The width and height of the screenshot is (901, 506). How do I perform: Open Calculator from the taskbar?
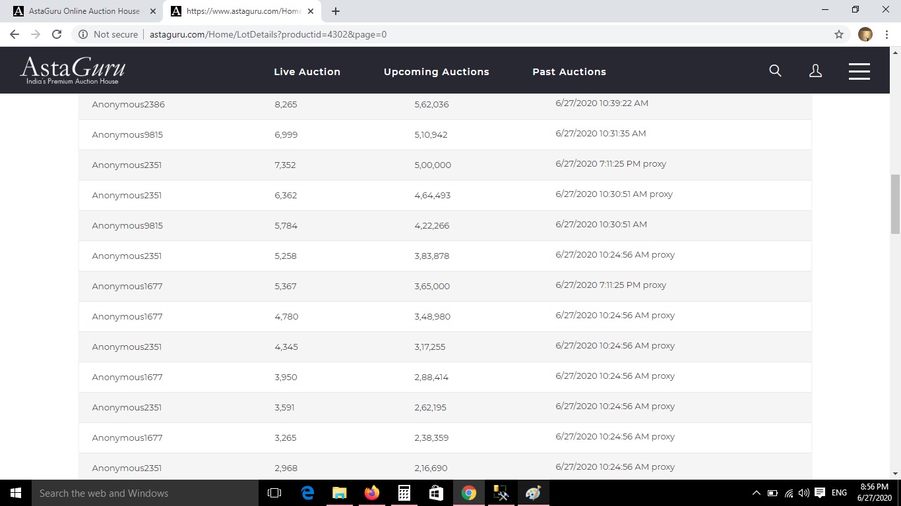404,493
